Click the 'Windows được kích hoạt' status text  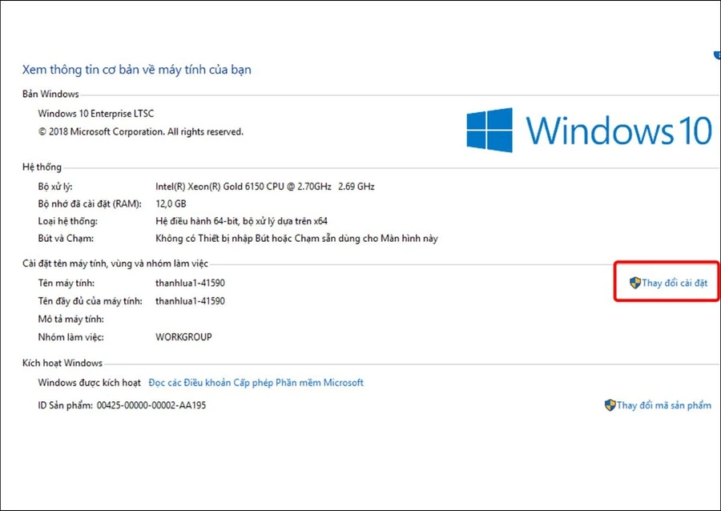[x=89, y=383]
